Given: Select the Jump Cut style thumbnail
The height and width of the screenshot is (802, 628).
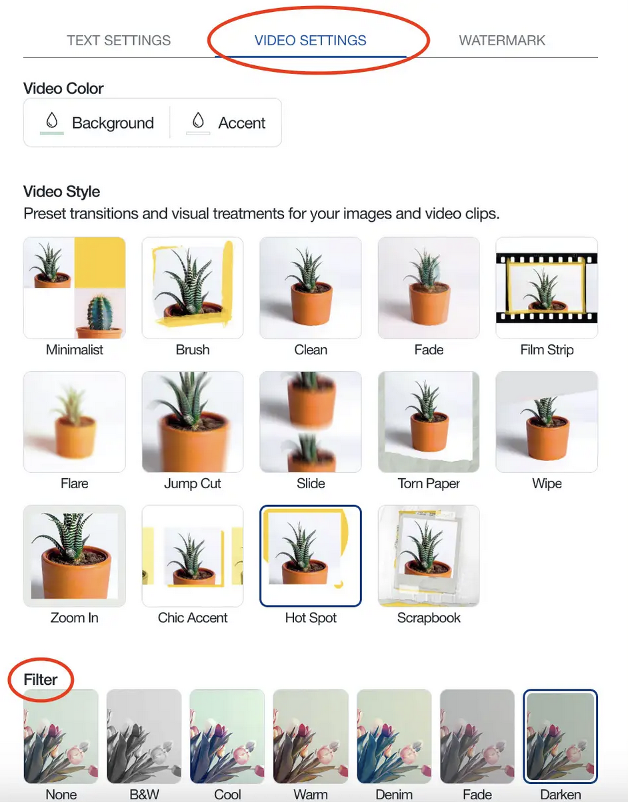Looking at the screenshot, I should pyautogui.click(x=193, y=422).
